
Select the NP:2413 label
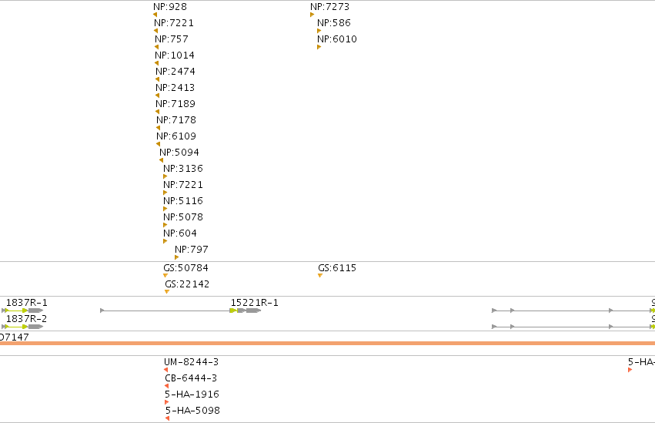point(175,87)
